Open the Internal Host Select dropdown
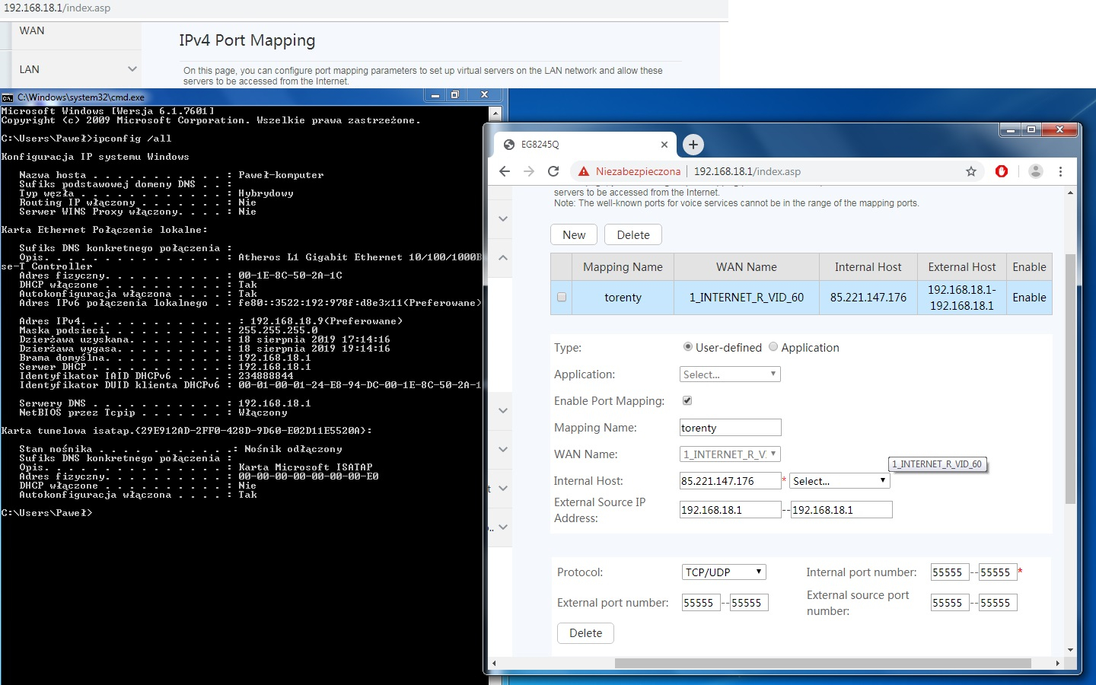 click(840, 481)
